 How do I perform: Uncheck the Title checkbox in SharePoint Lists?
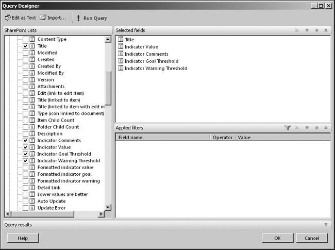click(x=25, y=46)
